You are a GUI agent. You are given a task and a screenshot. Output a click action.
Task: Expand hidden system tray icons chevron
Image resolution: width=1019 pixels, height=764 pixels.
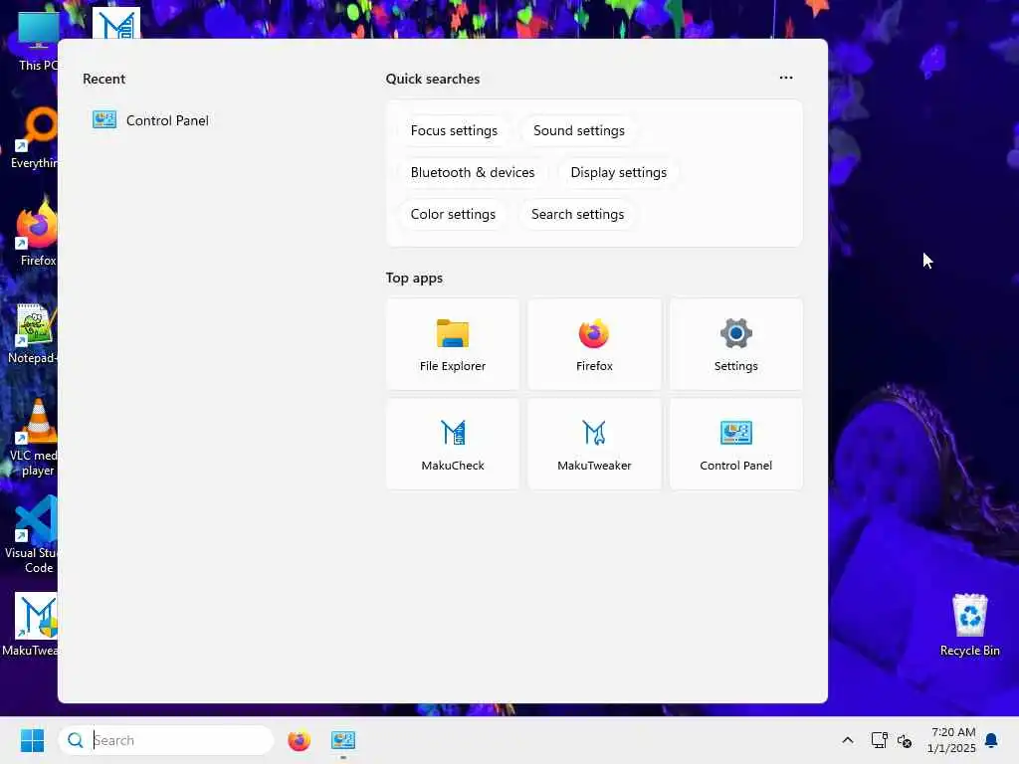(848, 740)
